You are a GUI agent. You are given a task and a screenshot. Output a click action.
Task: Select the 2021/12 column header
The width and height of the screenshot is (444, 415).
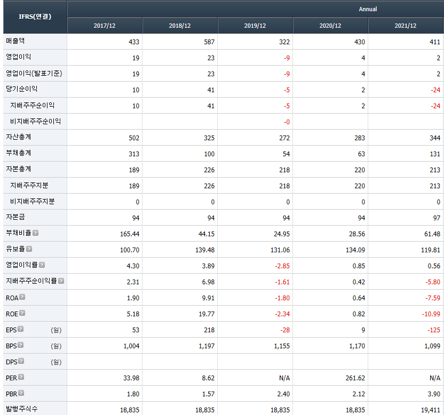(x=406, y=26)
